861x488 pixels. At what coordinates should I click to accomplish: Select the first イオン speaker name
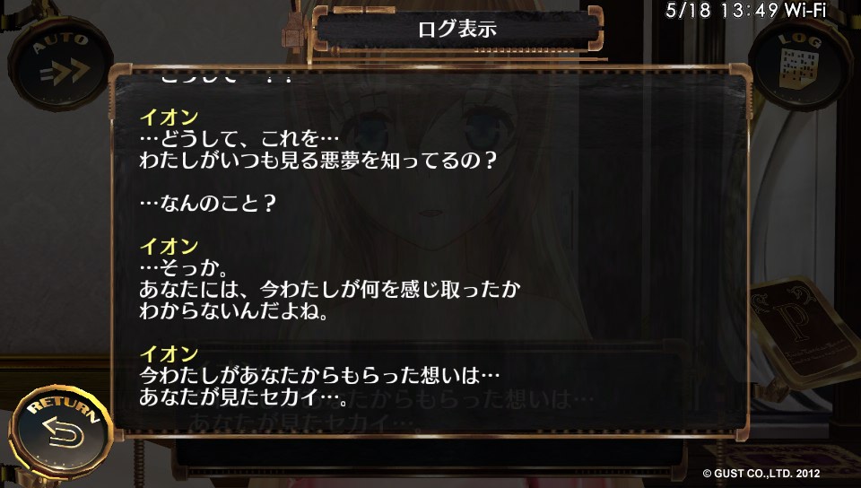click(169, 117)
